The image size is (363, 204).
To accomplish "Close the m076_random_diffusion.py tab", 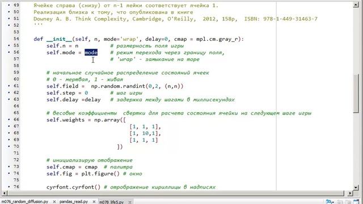I will click(54, 202).
